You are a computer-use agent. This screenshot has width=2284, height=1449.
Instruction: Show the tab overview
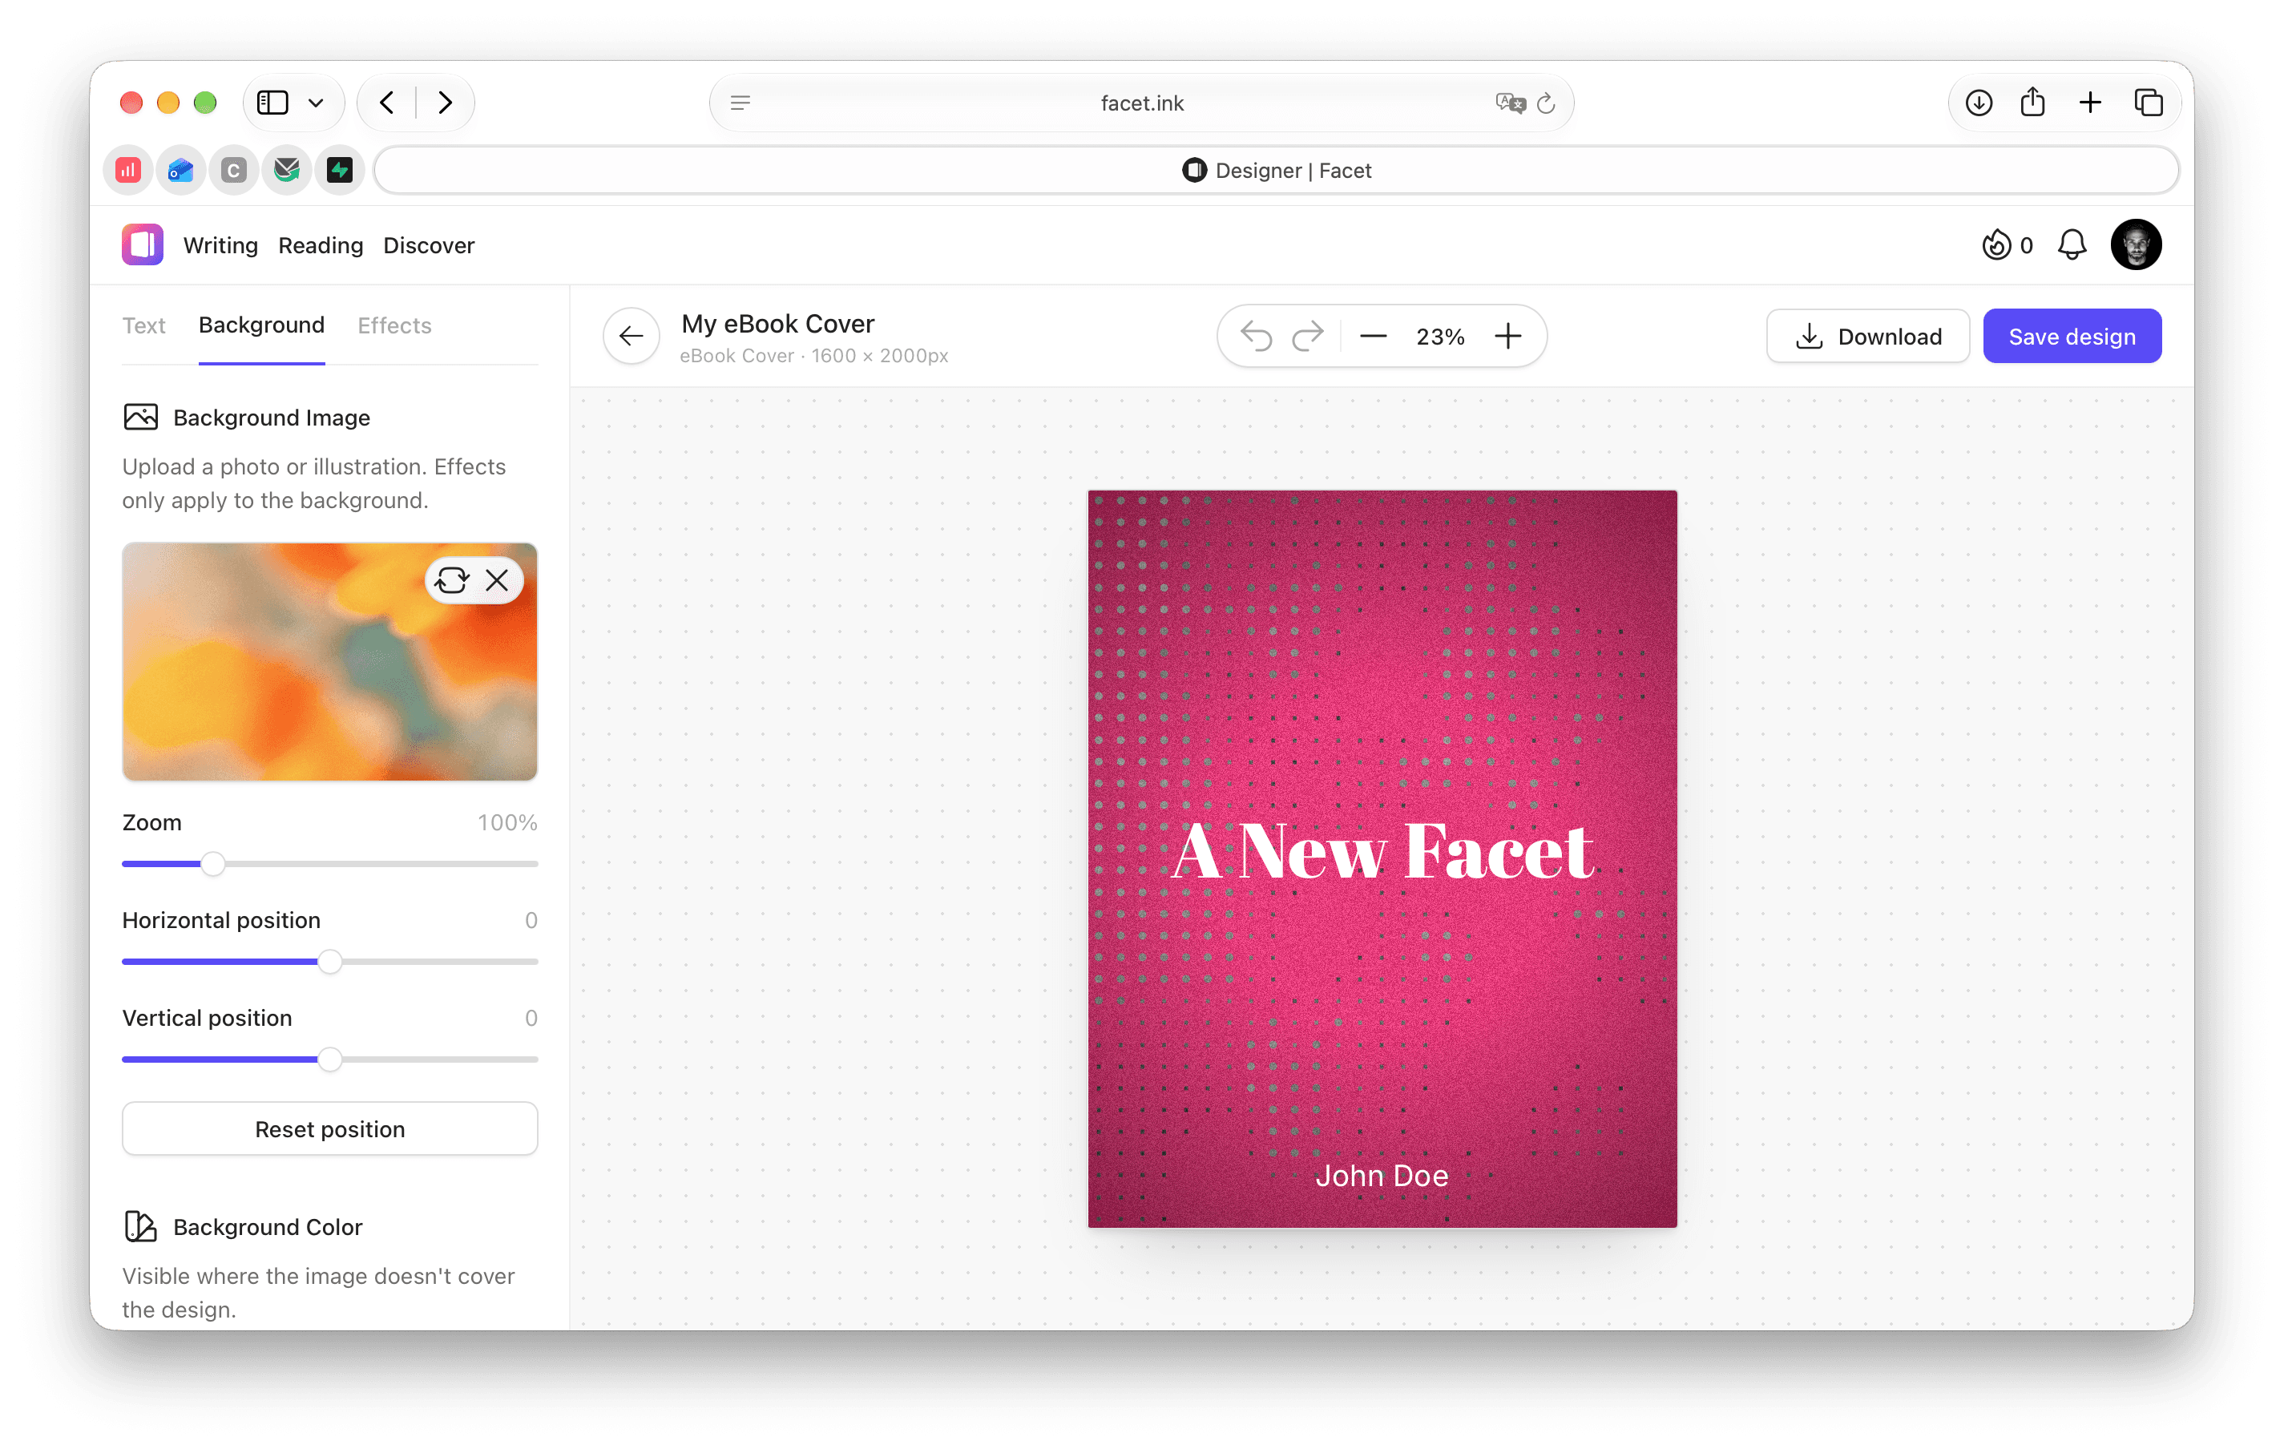[x=2149, y=103]
